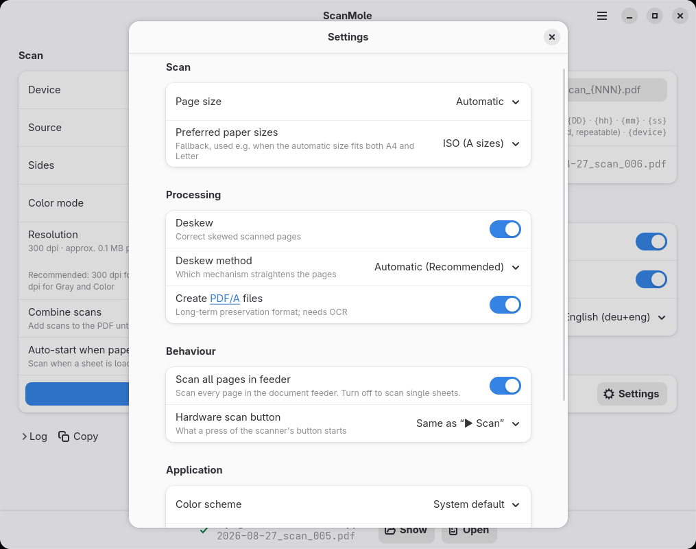696x549 pixels.
Task: Click the file name 2026-08-27_scan_005.pdf
Action: click(286, 536)
